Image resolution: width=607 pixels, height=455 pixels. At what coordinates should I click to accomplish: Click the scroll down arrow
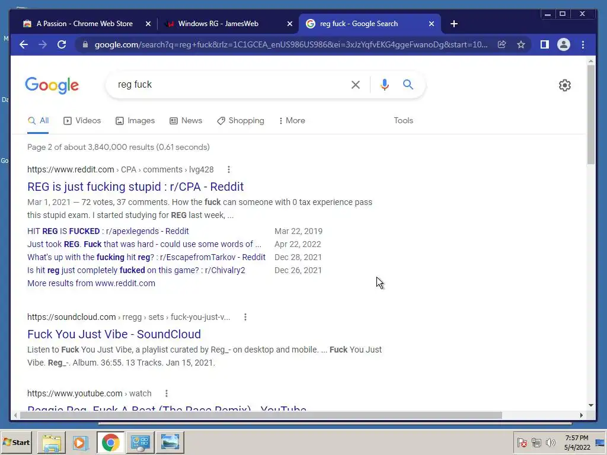pos(591,405)
